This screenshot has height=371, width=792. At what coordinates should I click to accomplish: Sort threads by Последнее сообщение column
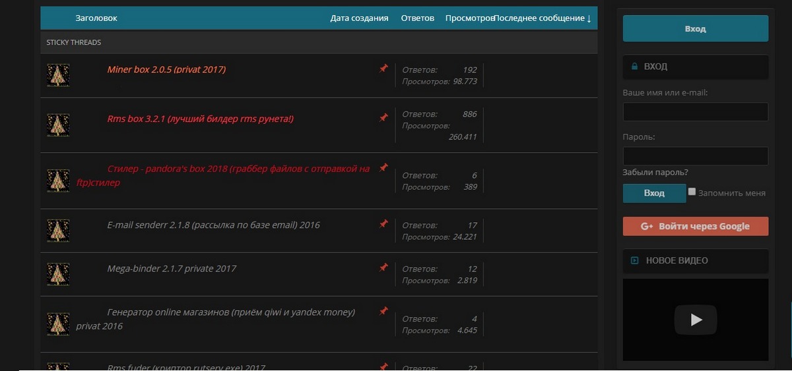542,18
